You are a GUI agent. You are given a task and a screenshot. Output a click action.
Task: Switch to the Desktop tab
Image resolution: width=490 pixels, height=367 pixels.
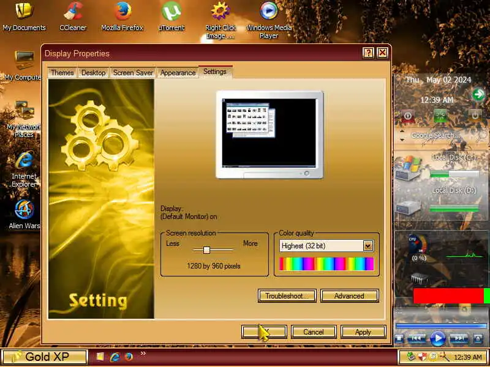pyautogui.click(x=93, y=73)
